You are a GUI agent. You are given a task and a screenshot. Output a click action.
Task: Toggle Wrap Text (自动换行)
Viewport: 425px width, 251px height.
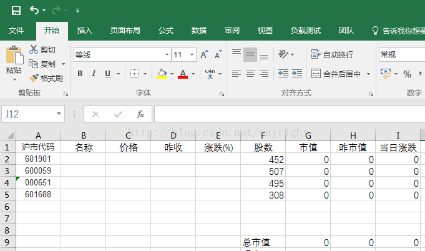tap(333, 55)
